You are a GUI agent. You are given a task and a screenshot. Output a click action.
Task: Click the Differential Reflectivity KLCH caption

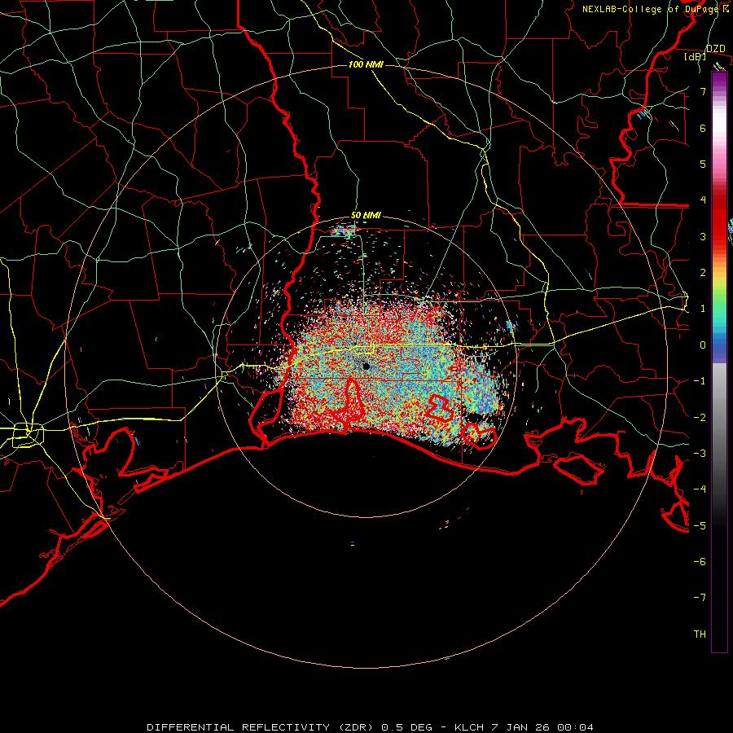371,727
